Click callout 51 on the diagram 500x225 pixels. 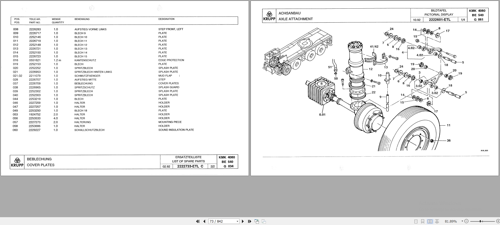330,67
